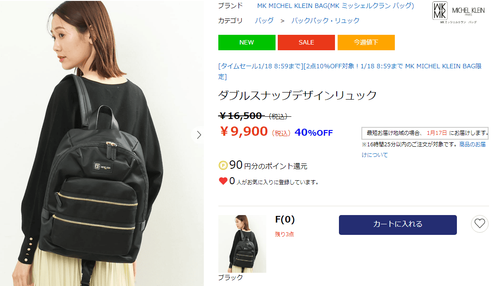The height and width of the screenshot is (286, 493).
Task: Click the next image arrow on product photo
Action: pyautogui.click(x=199, y=135)
